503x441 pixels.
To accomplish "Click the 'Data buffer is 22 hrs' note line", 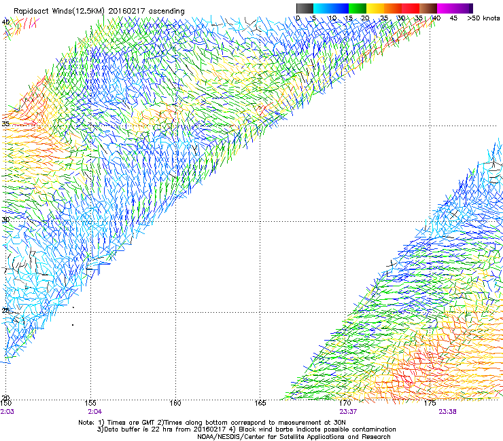I will (x=246, y=429).
